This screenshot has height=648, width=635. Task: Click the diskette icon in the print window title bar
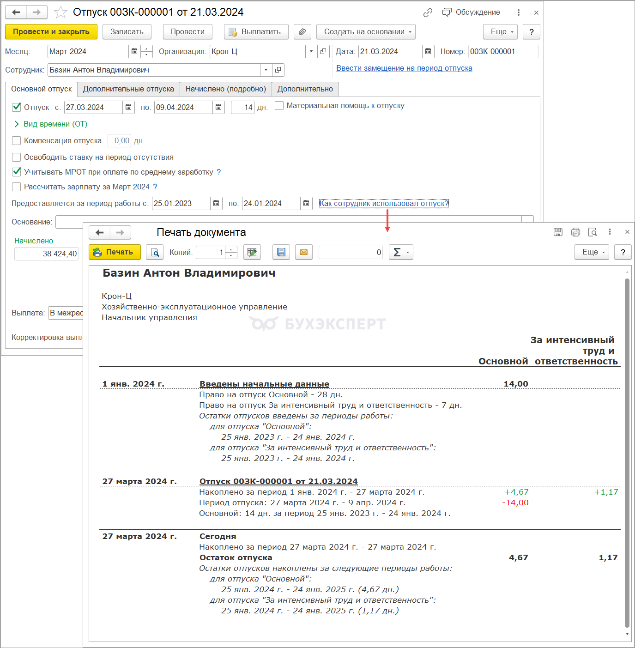(x=558, y=232)
